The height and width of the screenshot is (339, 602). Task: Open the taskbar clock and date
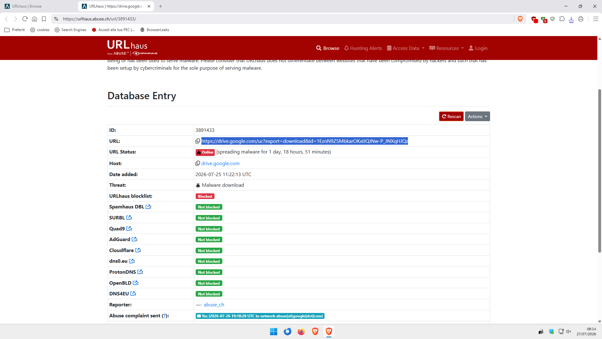[x=586, y=332]
